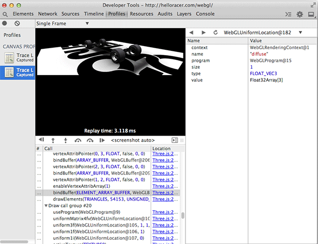Screen dimensions: 318x244
Task: Open the Layers tab
Action: click(x=184, y=14)
